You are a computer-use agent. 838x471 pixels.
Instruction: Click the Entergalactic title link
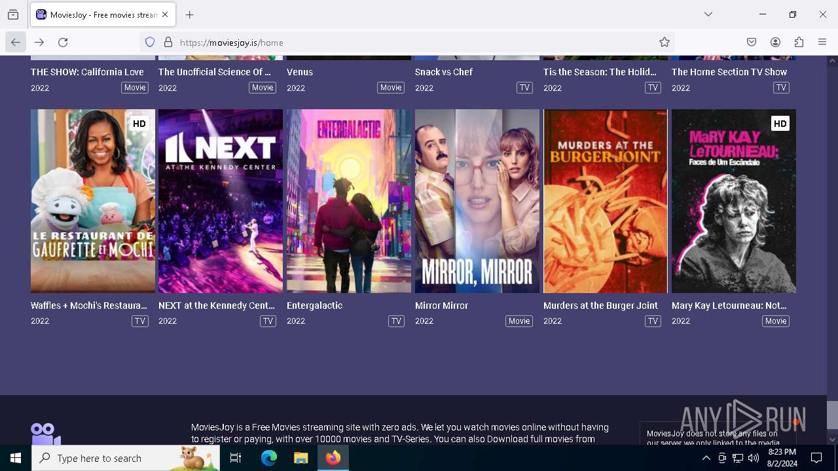tap(314, 305)
